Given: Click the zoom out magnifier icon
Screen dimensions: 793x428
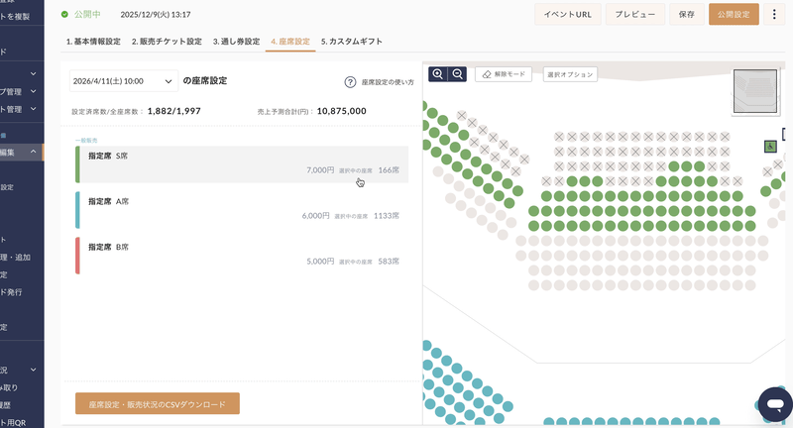Looking at the screenshot, I should (457, 74).
